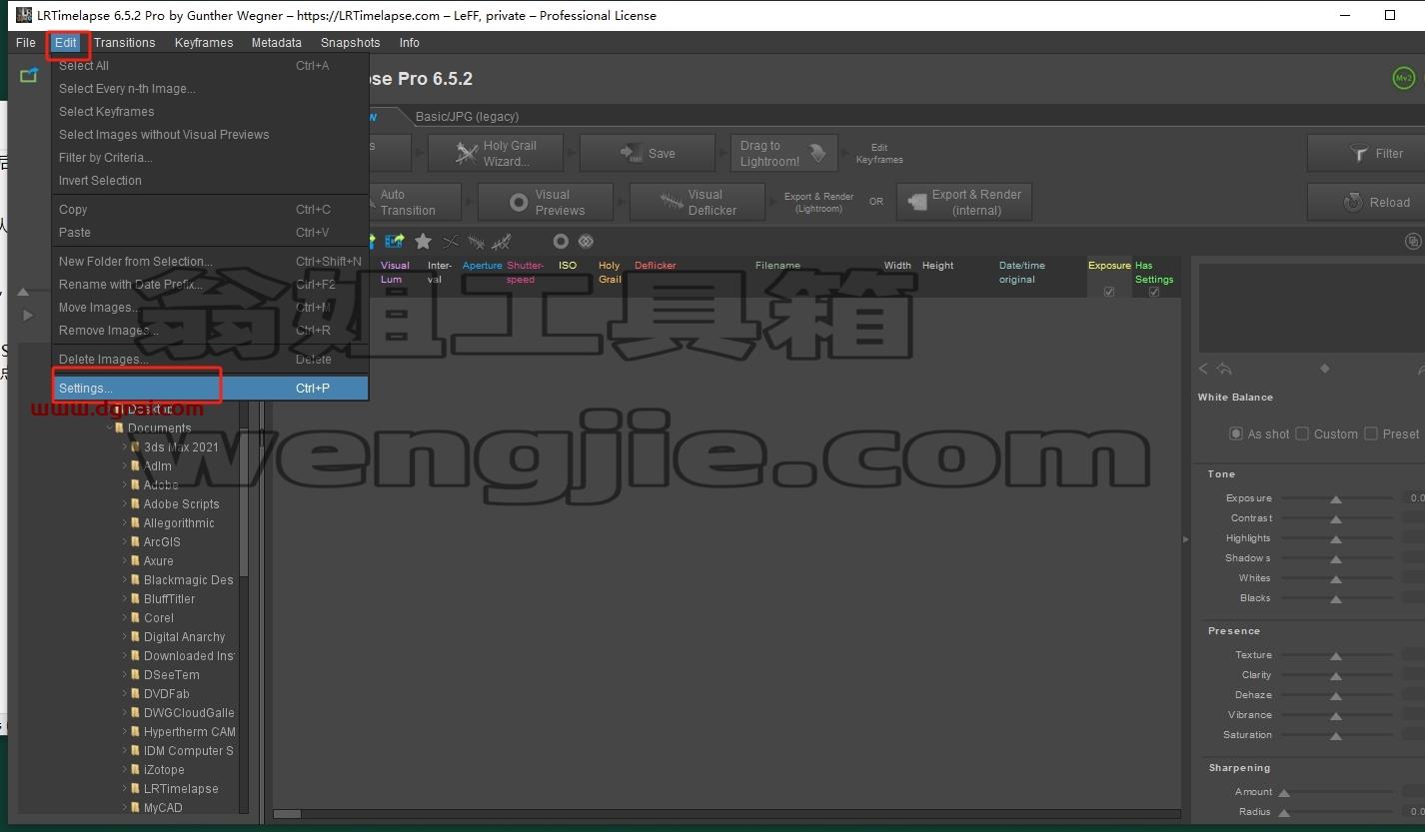Choose Filter by Criteria... menu entry
The height and width of the screenshot is (832, 1425).
211,158
